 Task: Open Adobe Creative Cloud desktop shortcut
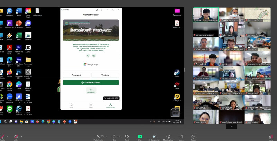tap(28, 12)
